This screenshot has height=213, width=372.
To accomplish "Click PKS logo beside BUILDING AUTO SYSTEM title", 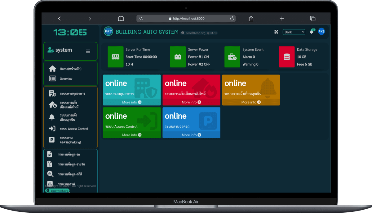I will point(108,32).
